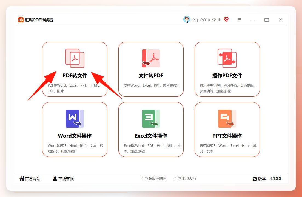Select the Word文件操作 card title
Image resolution: width=302 pixels, height=197 pixels.
tap(75, 136)
